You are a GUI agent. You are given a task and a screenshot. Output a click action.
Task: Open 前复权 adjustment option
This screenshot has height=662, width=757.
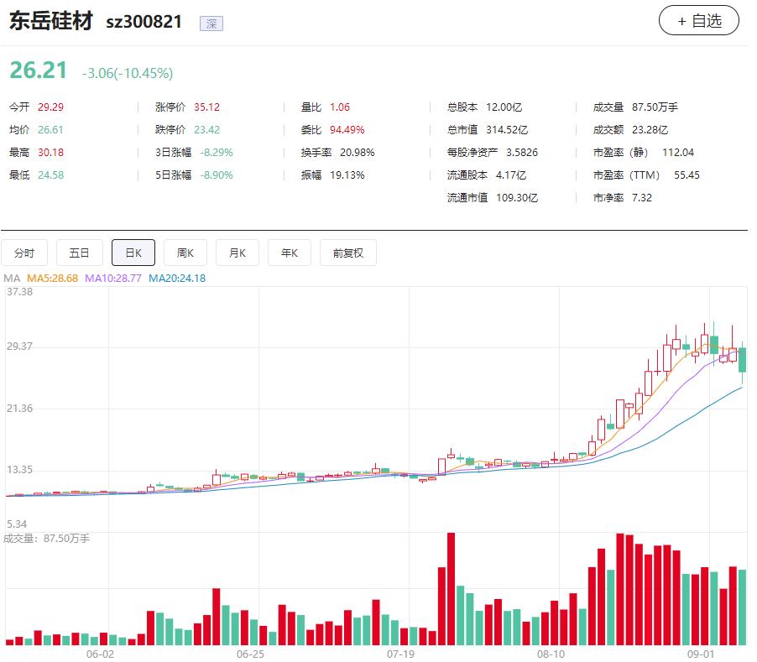348,253
